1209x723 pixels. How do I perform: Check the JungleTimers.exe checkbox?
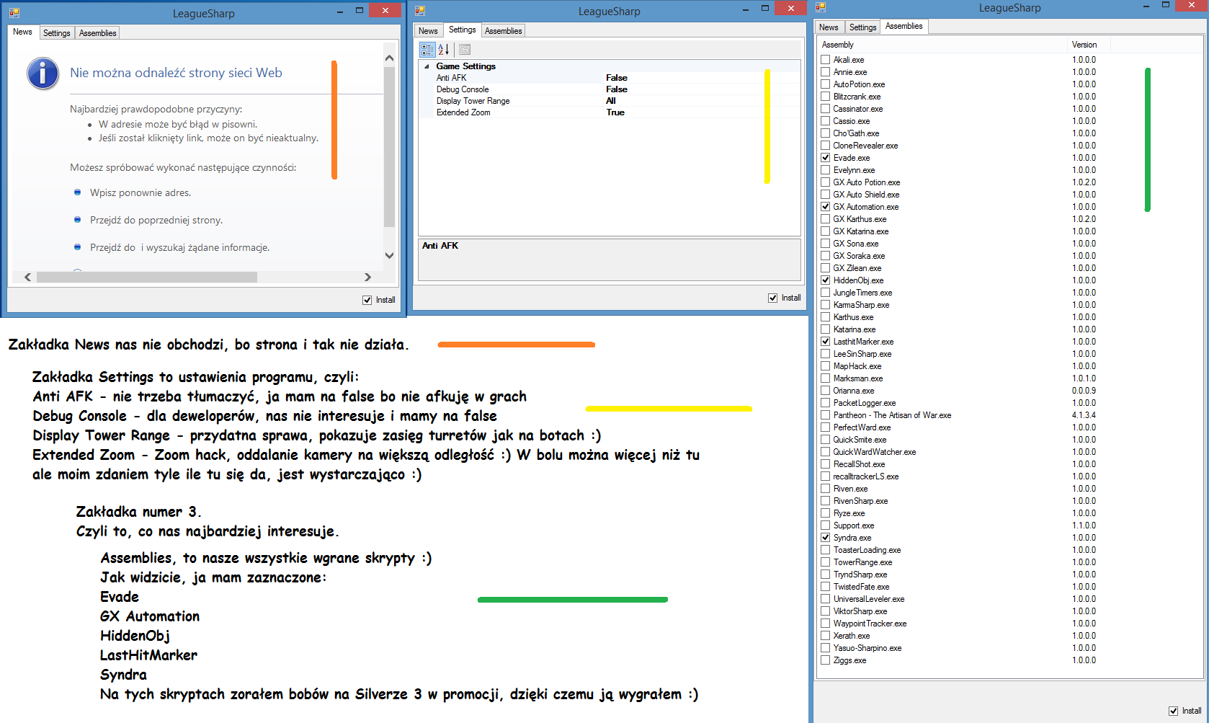click(x=826, y=293)
